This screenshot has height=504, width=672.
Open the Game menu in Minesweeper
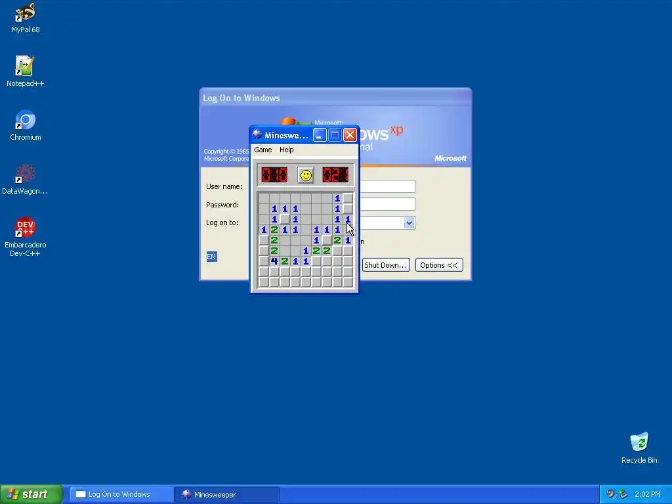(x=263, y=150)
